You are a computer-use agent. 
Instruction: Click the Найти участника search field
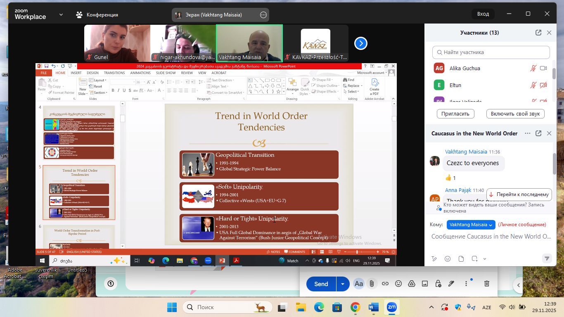(491, 52)
